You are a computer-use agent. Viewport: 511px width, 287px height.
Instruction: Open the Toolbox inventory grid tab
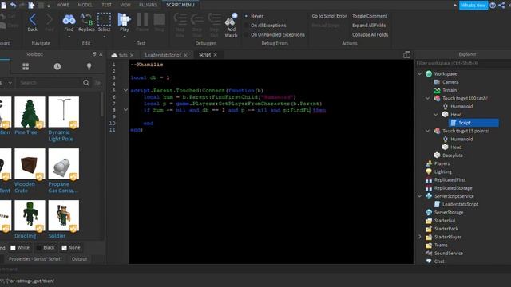pyautogui.click(x=26, y=66)
